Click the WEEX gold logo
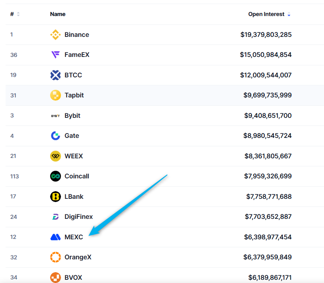The image size is (324, 283). 55,156
